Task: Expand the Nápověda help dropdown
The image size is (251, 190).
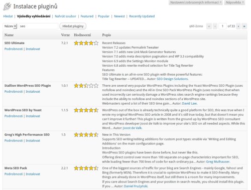Action: tap(234, 3)
